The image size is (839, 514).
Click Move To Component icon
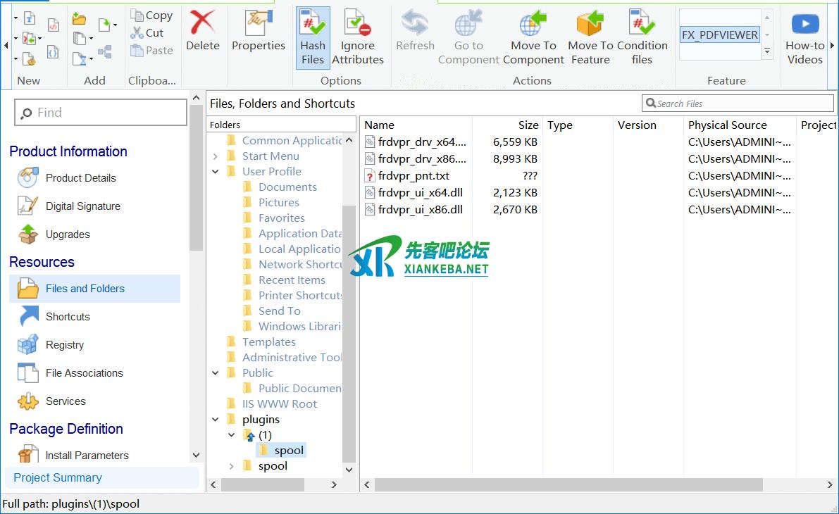coord(533,24)
